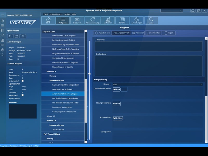Viewport: 208px width, 156px height.
Task: Open the Statistiken toolbar button
Action: tap(108, 21)
